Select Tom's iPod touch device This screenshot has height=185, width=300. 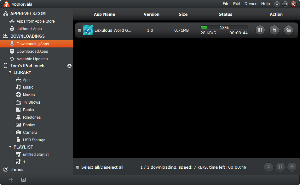pyautogui.click(x=27, y=66)
